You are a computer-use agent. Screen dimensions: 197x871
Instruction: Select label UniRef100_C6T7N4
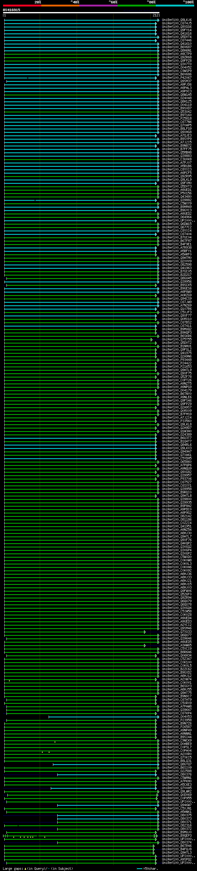176,122
